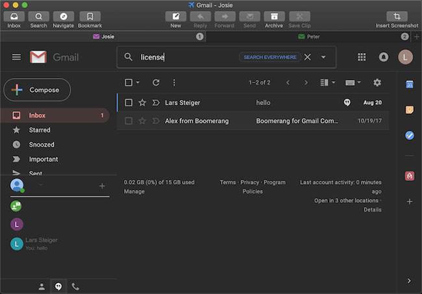Viewport: 422px width, 294px height.
Task: Click the Insert Screenshot toolbar icon
Action: (x=396, y=16)
